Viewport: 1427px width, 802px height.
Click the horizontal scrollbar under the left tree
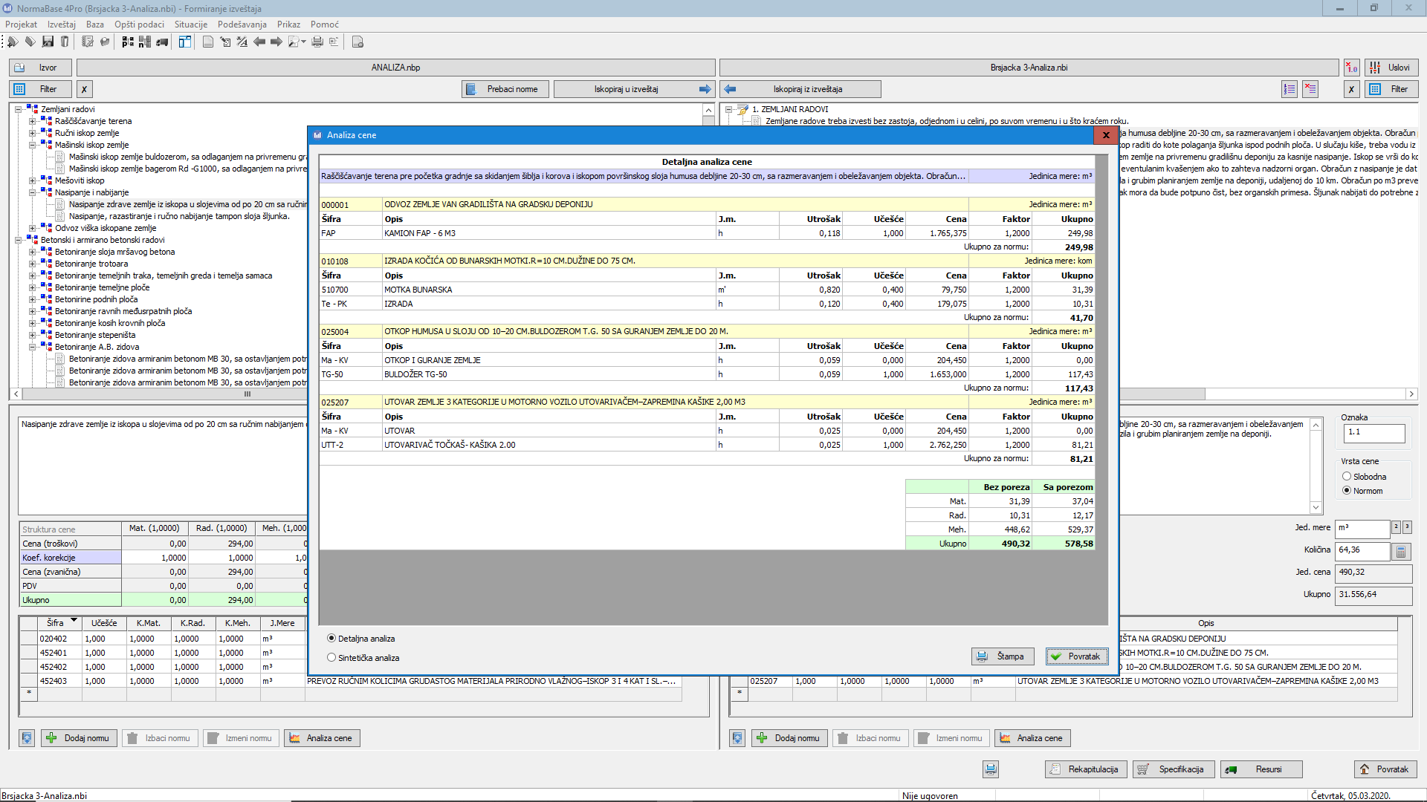(247, 394)
